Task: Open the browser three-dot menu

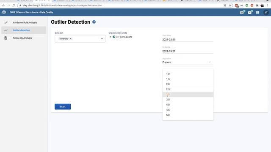Action: (x=267, y=5)
